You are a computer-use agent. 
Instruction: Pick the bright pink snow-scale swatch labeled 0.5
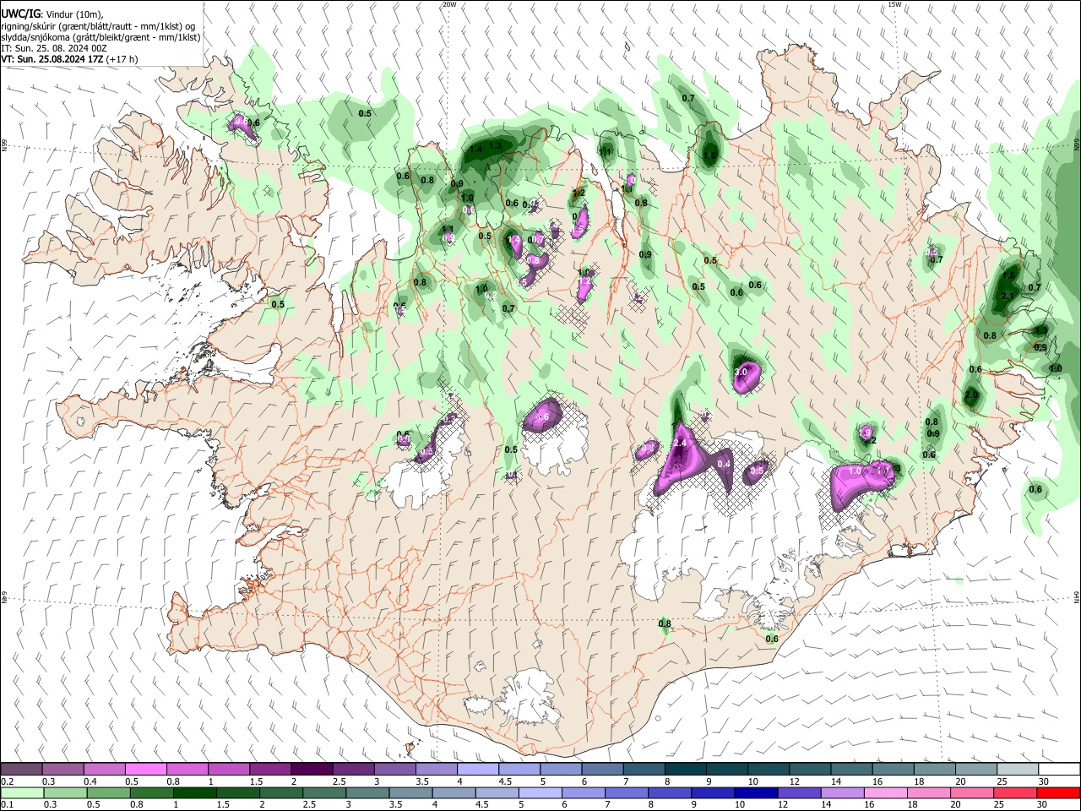point(145,769)
